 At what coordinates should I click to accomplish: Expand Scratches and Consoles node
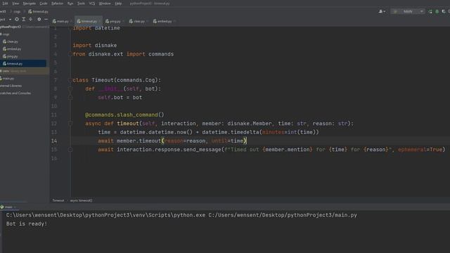tap(15, 93)
